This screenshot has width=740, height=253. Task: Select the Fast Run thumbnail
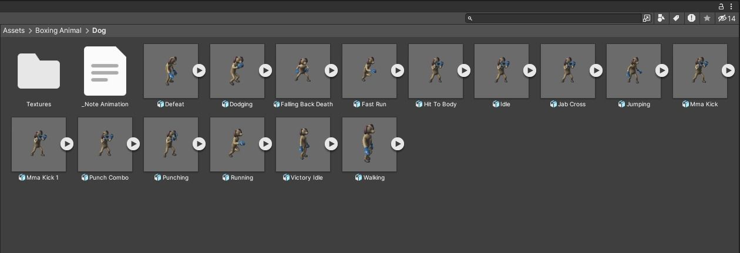tap(369, 71)
